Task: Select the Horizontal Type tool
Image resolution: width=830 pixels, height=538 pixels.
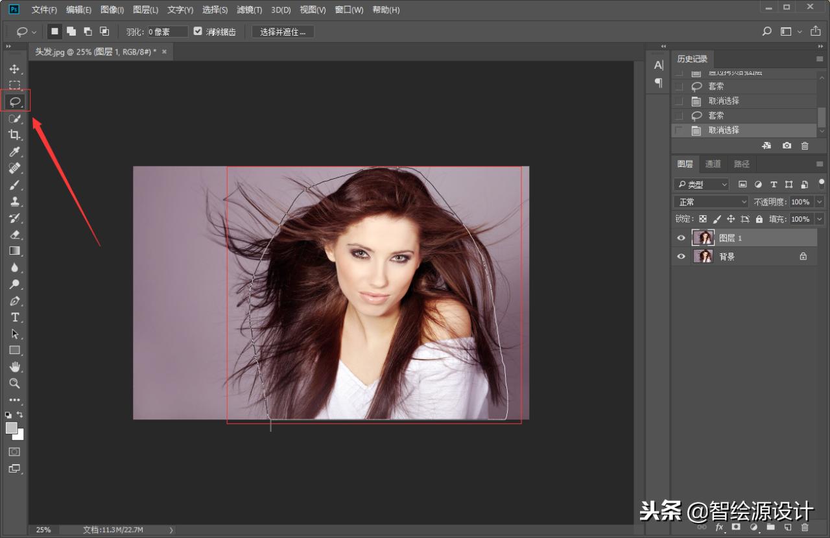Action: click(14, 317)
